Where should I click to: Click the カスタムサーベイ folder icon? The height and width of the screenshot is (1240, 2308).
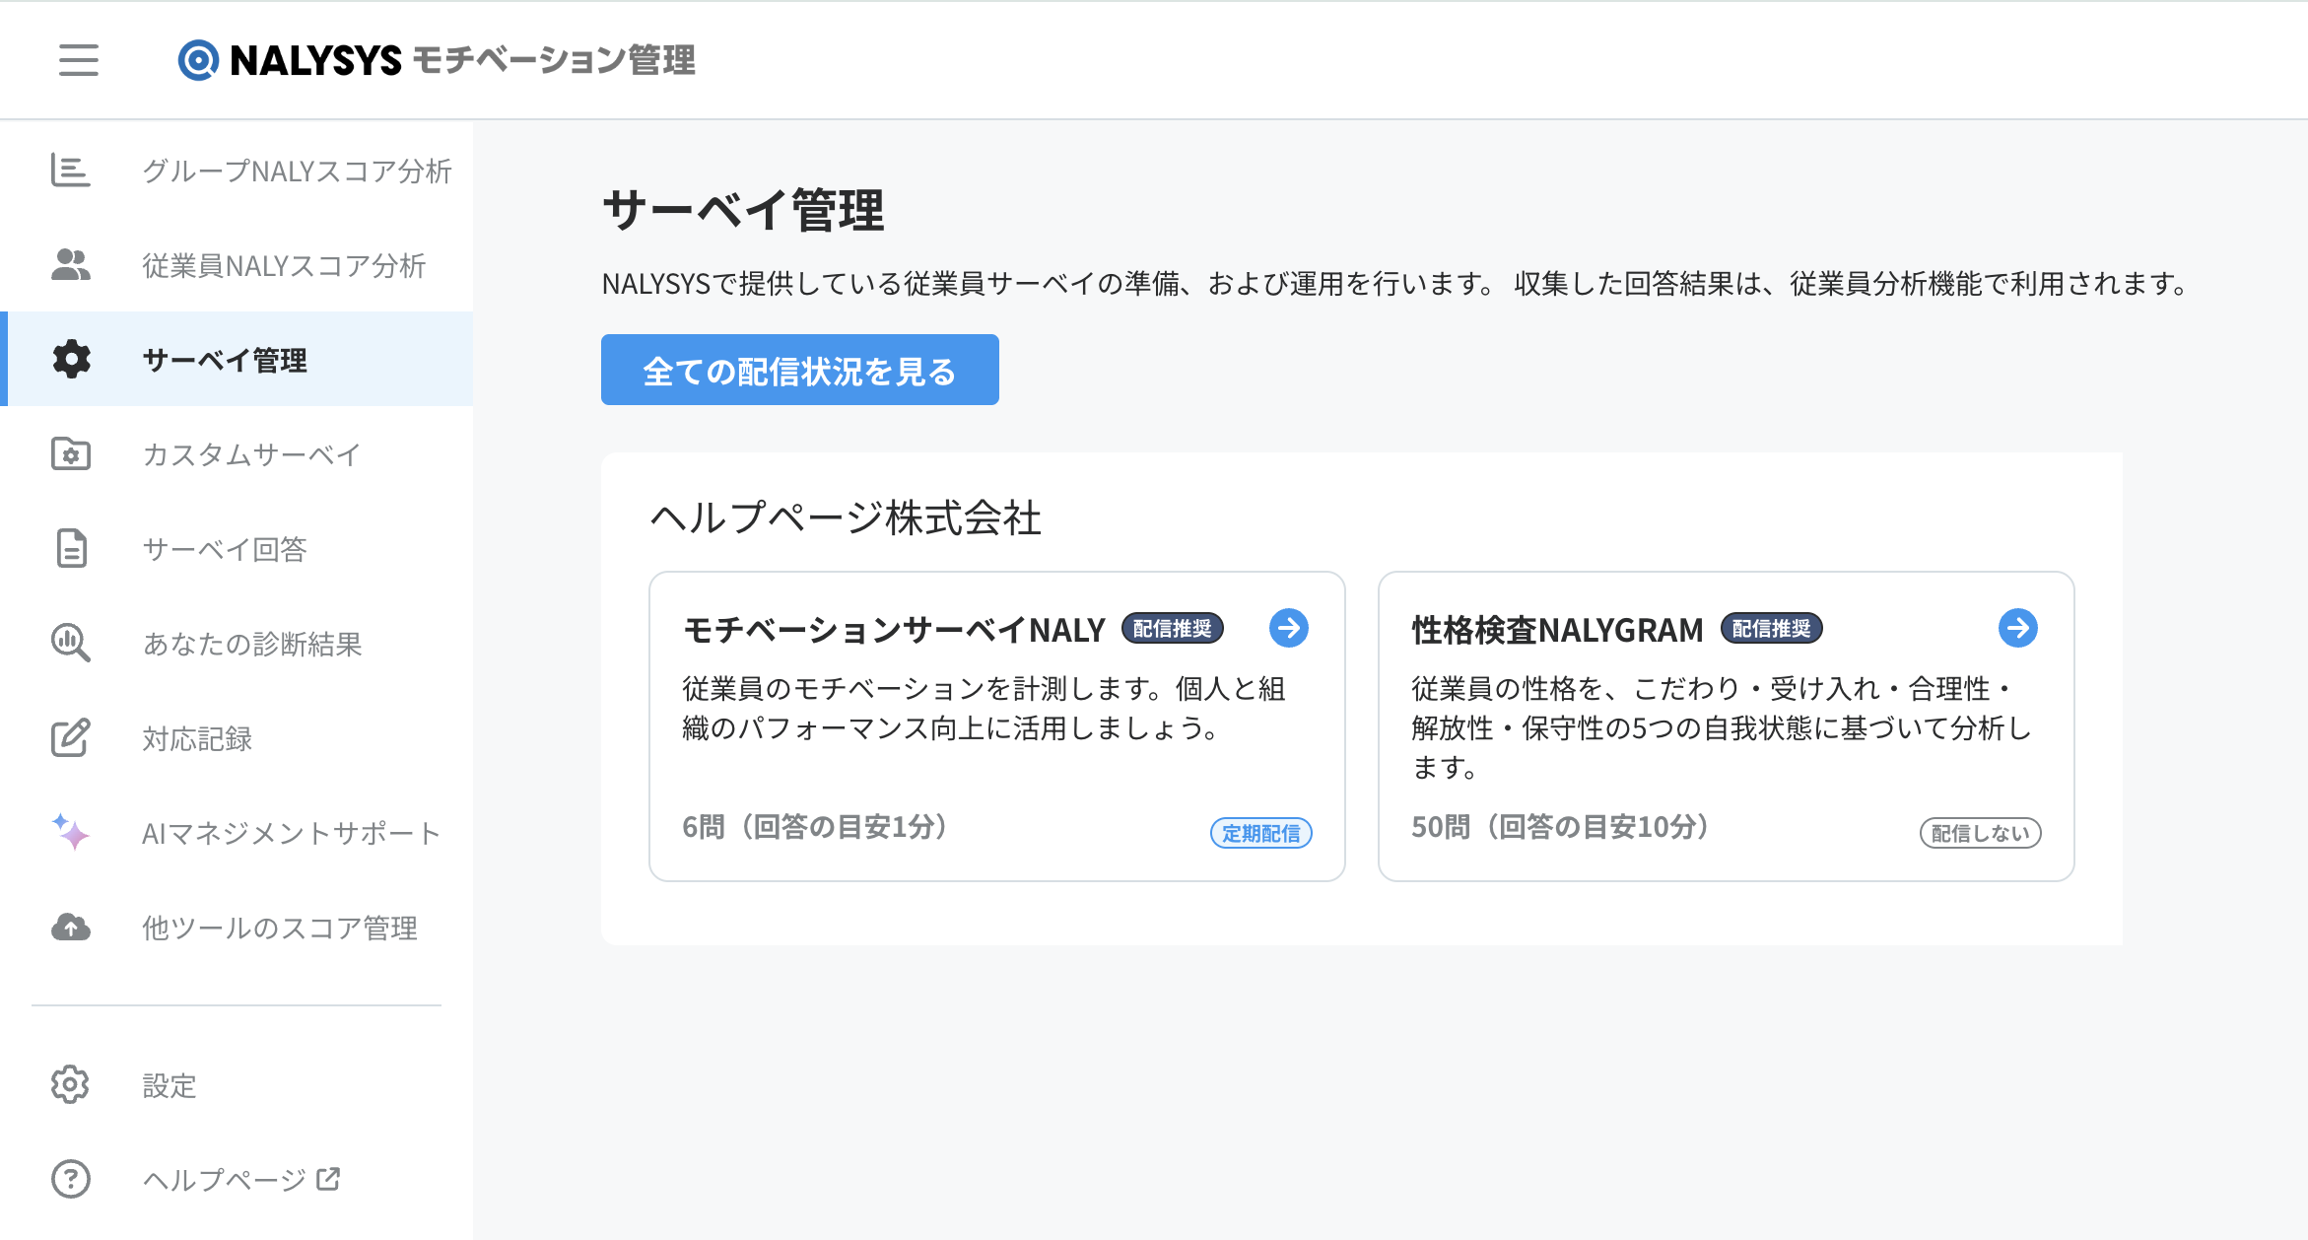point(71,454)
